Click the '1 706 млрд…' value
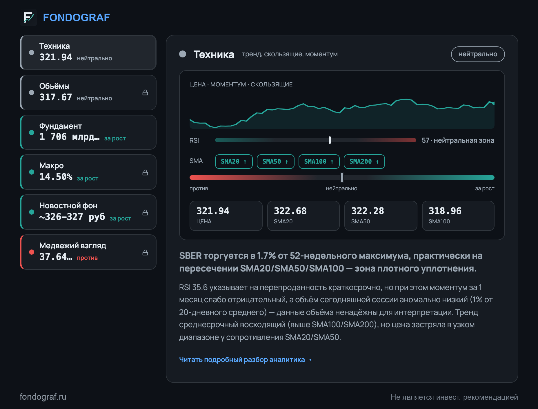The image size is (538, 409). click(x=70, y=137)
